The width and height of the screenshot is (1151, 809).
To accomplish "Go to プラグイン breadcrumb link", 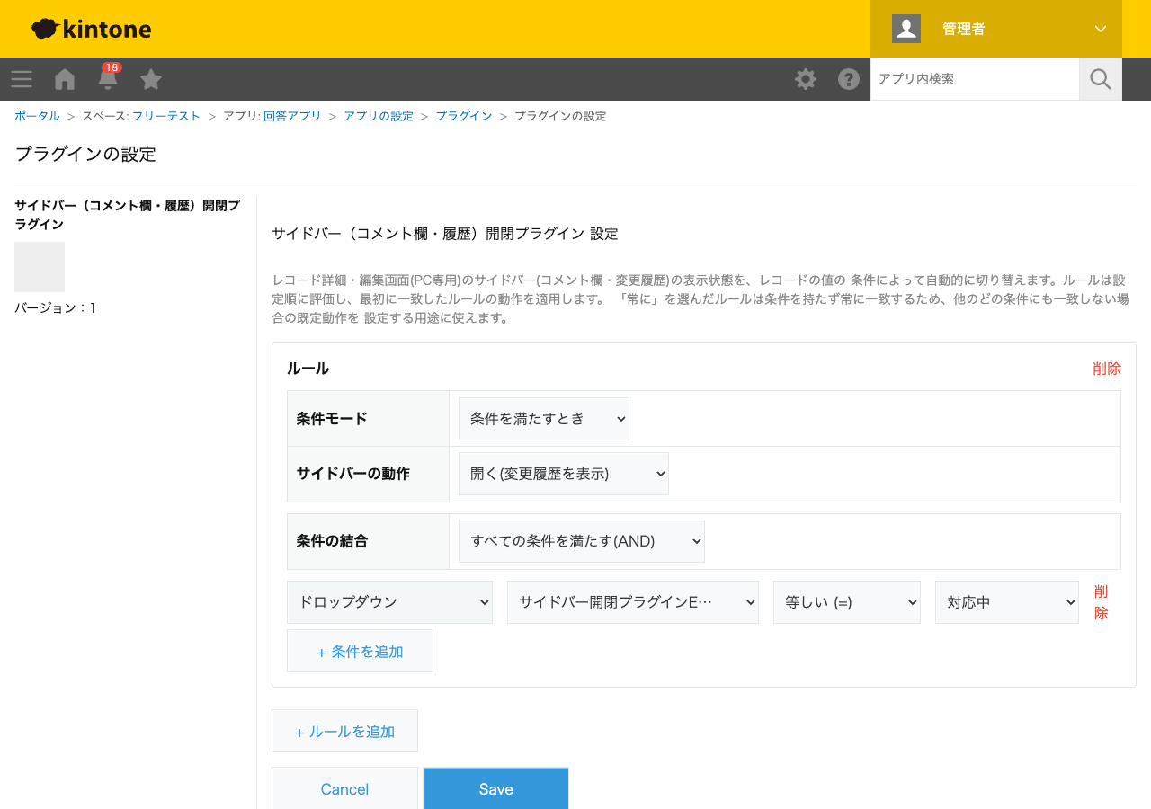I will pos(464,116).
